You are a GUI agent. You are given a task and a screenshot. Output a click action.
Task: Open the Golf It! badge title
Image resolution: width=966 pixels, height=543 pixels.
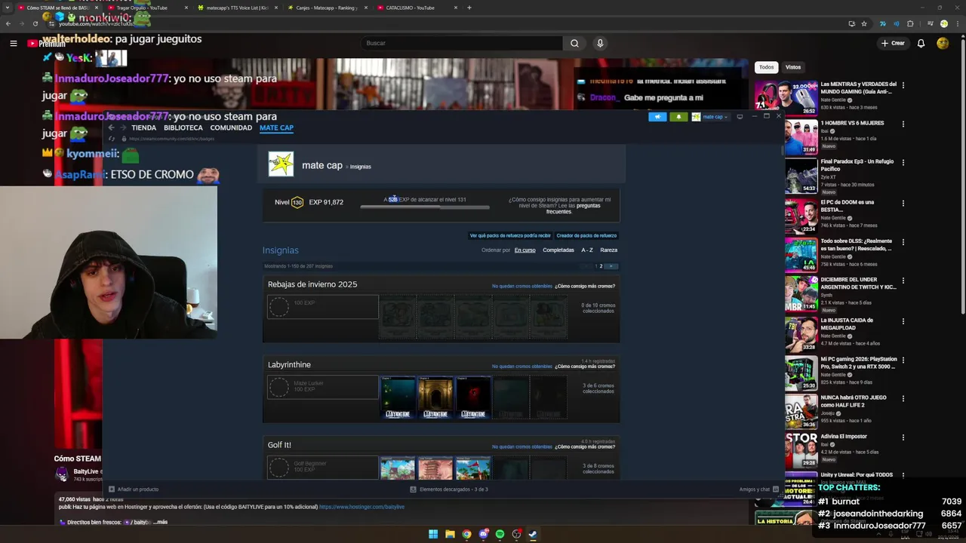[x=279, y=445]
